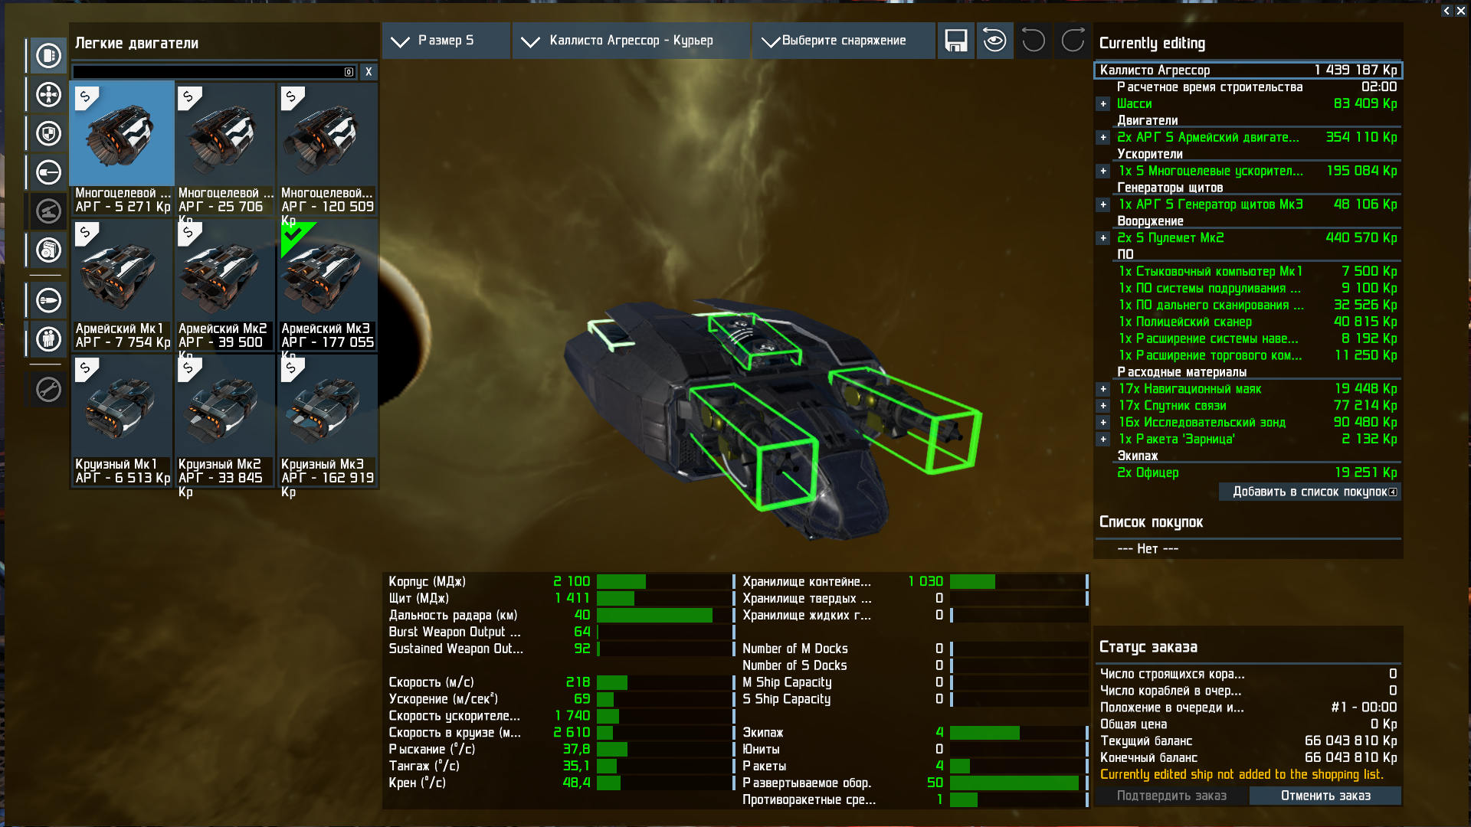Viewport: 1471px width, 827px height.
Task: Select the Расширение системы наведения row
Action: [1256, 339]
